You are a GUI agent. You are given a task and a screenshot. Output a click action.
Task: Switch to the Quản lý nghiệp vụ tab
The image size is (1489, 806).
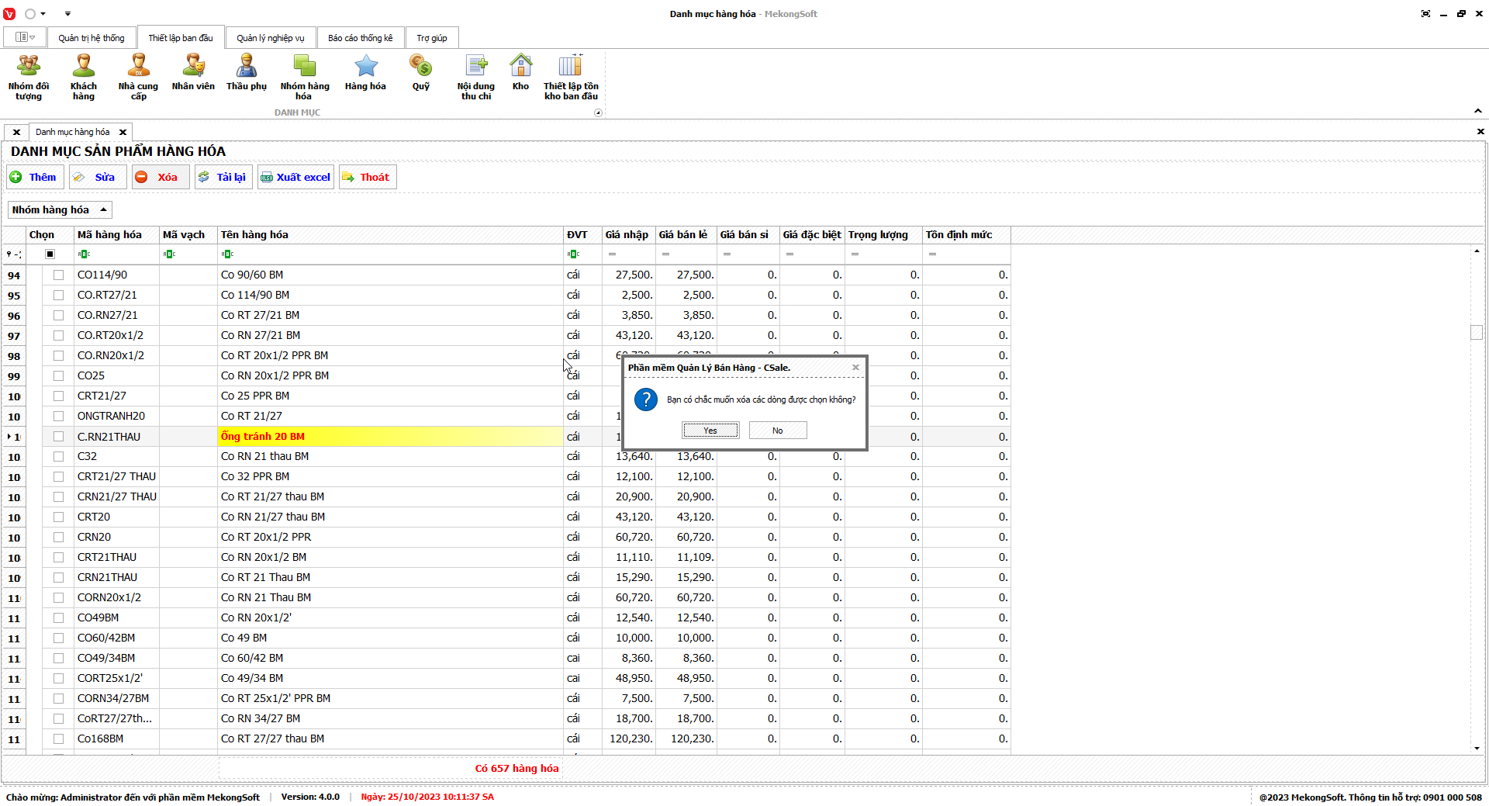click(270, 38)
